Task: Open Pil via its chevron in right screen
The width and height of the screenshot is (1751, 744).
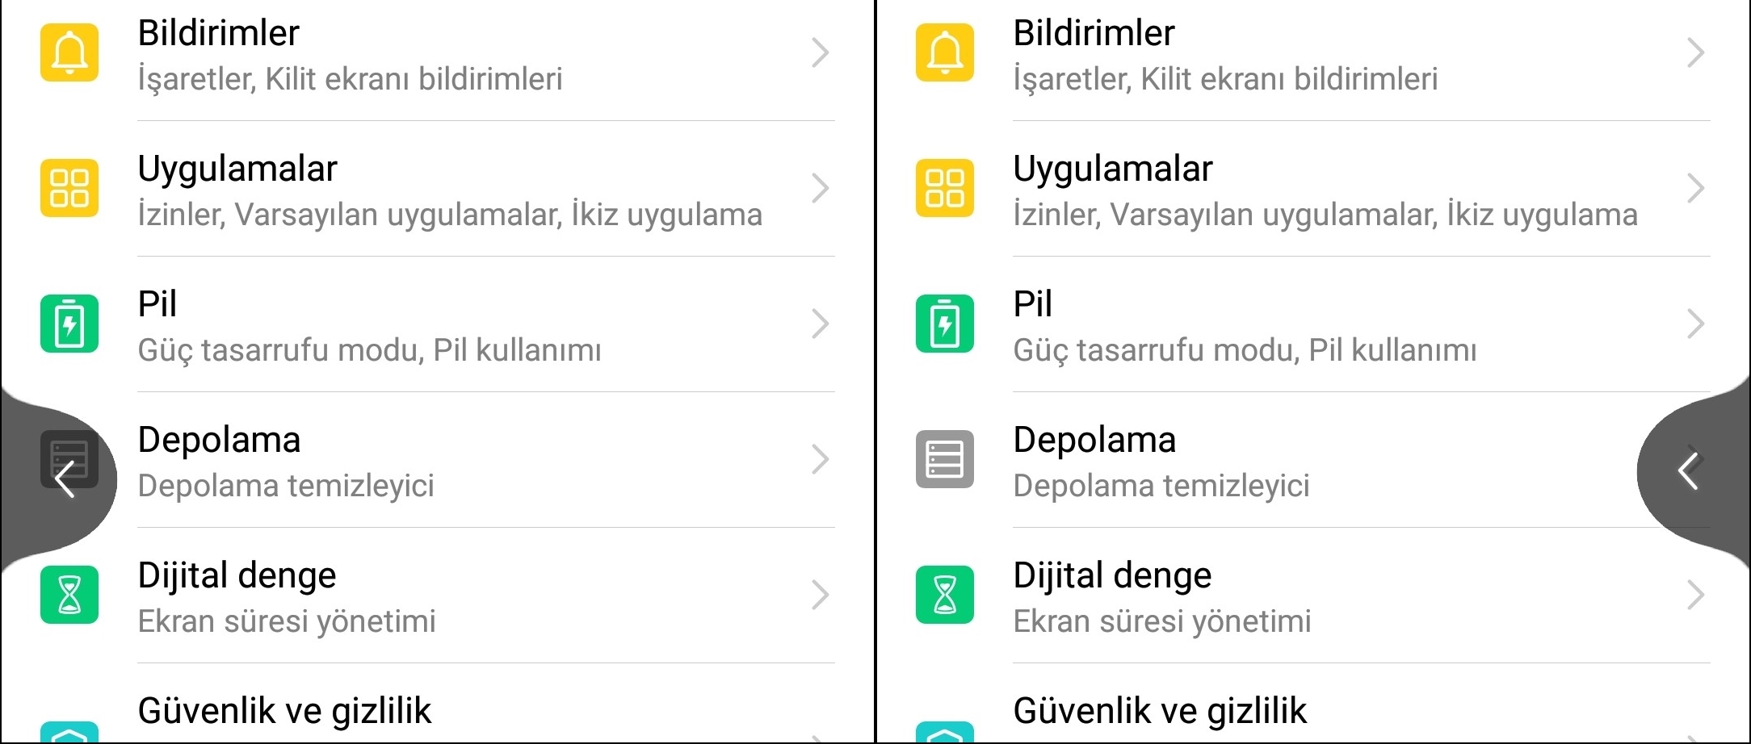Action: [1696, 324]
